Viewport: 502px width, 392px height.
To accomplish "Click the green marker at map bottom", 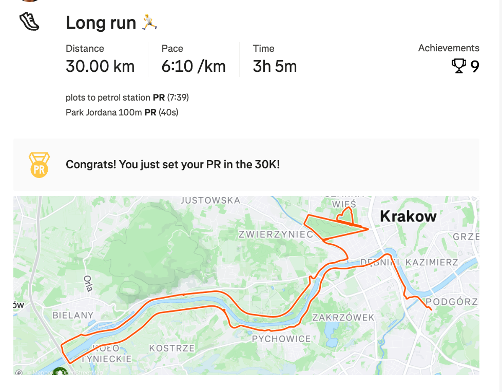I will [60, 371].
